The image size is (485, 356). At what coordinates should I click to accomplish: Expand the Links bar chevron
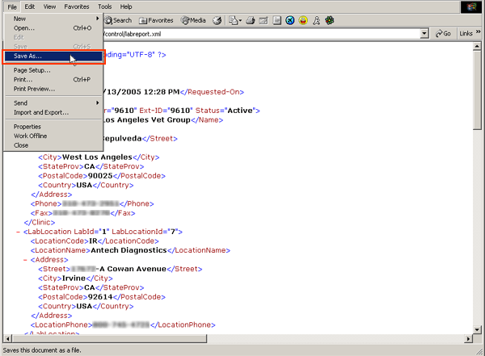(x=479, y=31)
